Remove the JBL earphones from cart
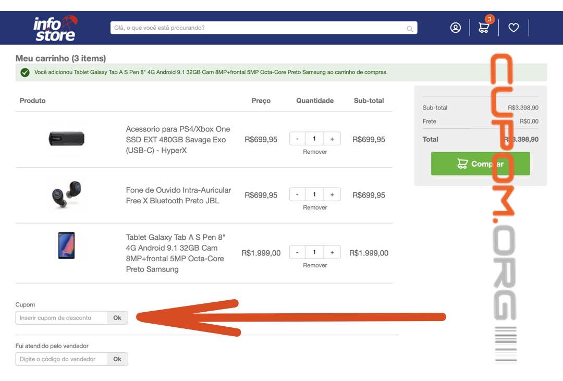This screenshot has width=563, height=381. pyautogui.click(x=315, y=207)
